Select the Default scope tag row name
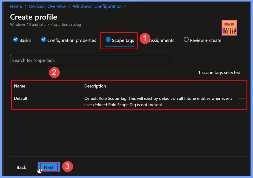 coord(21,98)
